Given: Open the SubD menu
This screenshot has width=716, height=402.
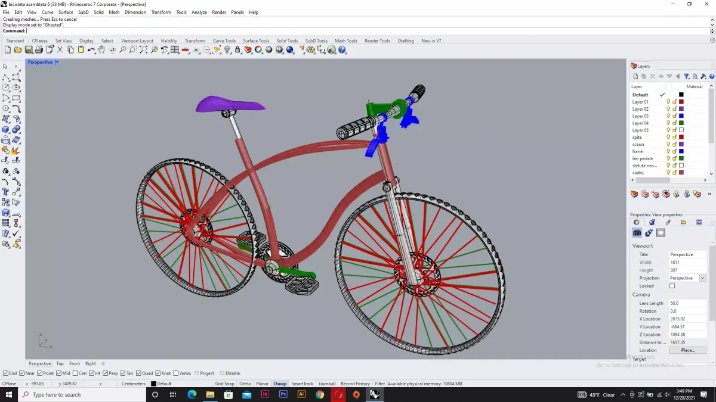Looking at the screenshot, I should coord(84,12).
